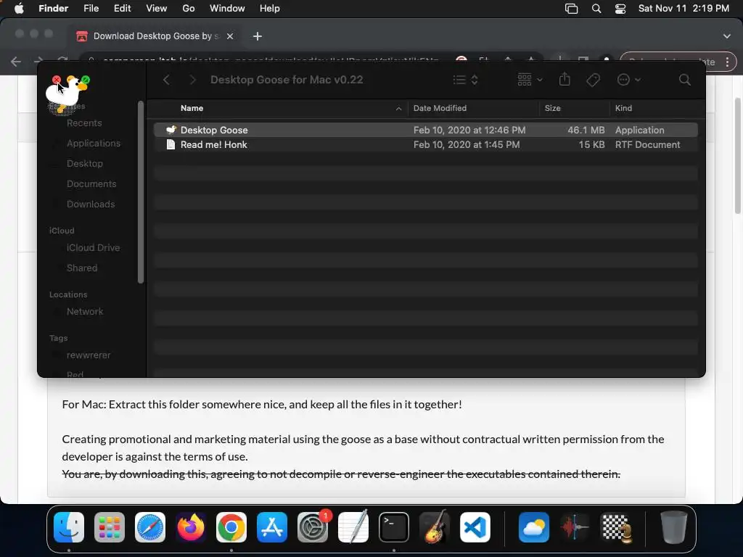743x557 pixels.
Task: Close the Download Desktop Goose tab
Action: (230, 36)
